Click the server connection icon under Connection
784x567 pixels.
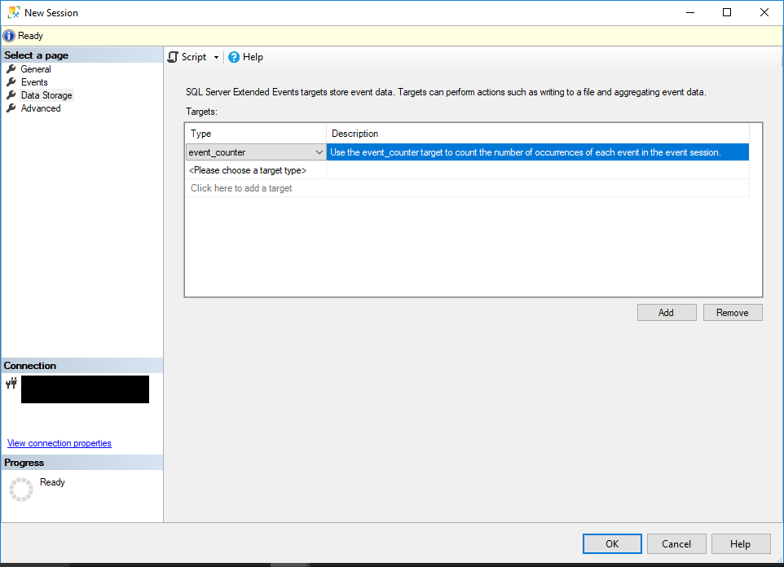tap(11, 383)
